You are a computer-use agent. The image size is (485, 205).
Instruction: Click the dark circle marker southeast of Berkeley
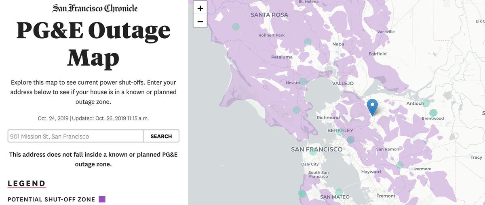(350, 140)
